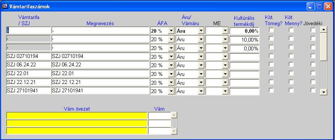Open ÁFA dropdown in the 10,00% row

tap(171, 40)
